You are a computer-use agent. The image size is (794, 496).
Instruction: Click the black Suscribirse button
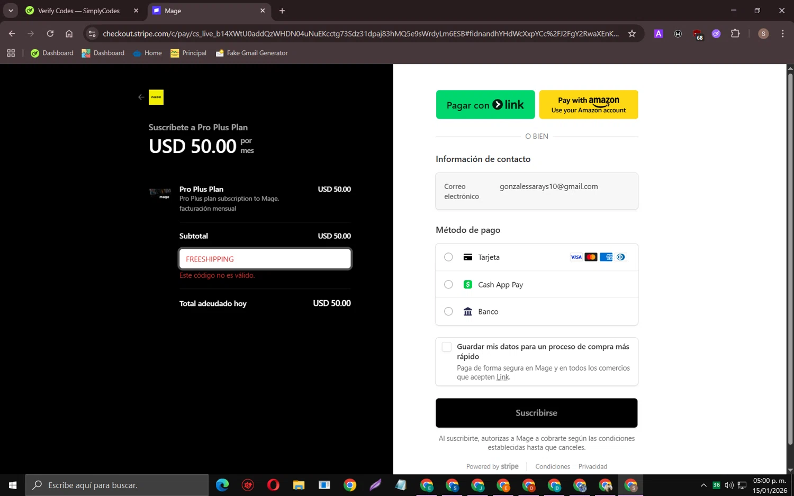(536, 413)
